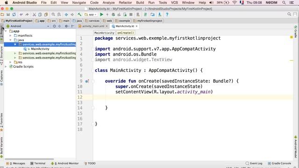This screenshot has height=168, width=299.
Task: Click yellow code analysis indicator top right
Action: (x=292, y=37)
